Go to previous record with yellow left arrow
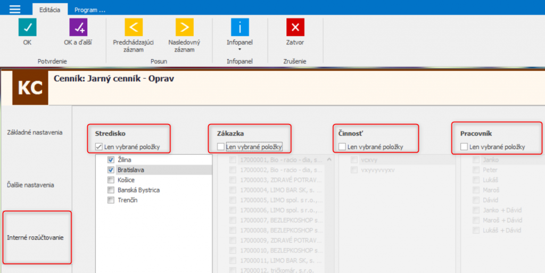Screen dimensions: 545x273 (134, 27)
